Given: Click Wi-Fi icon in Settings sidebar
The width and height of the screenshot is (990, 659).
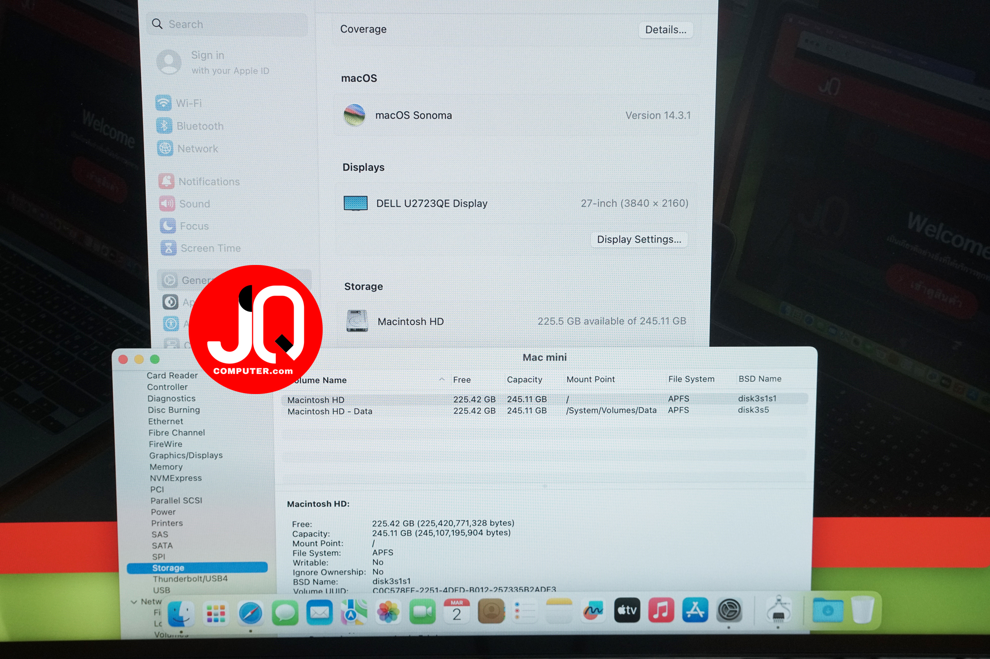Looking at the screenshot, I should point(163,103).
